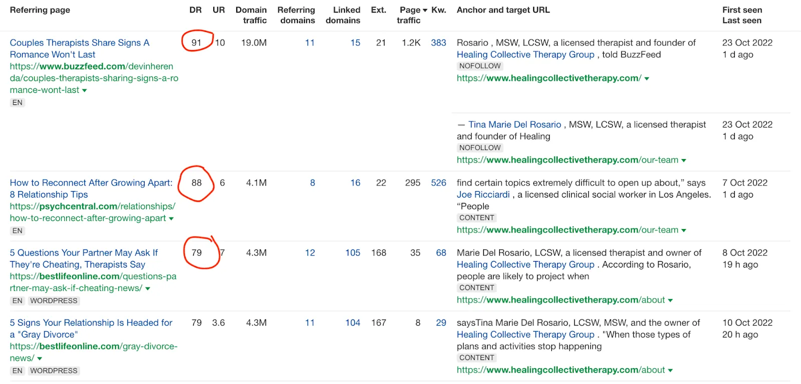This screenshot has height=384, width=801.
Task: Sort by the UR column header
Action: coord(219,10)
